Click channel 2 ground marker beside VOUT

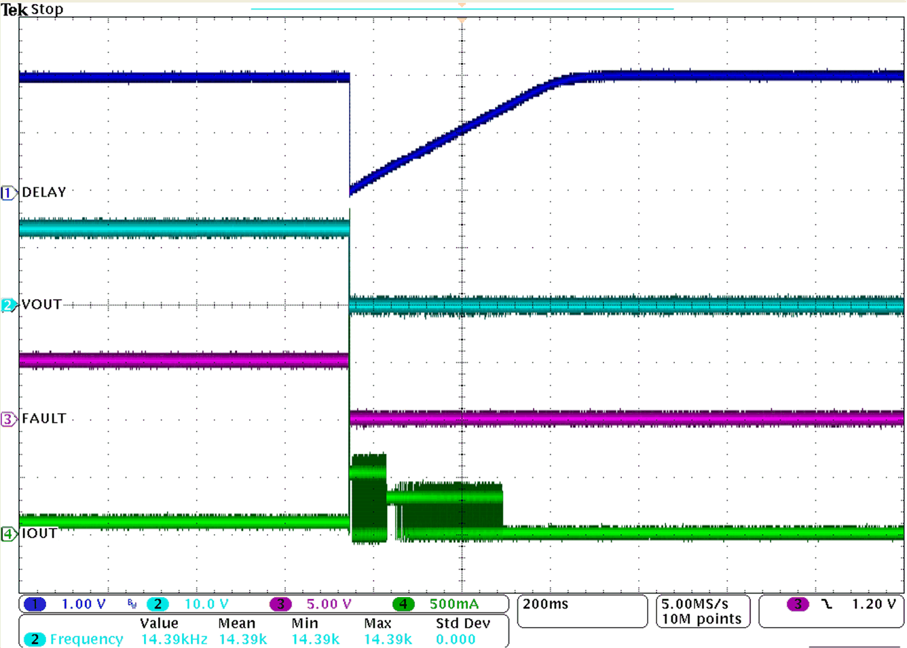pyautogui.click(x=8, y=305)
